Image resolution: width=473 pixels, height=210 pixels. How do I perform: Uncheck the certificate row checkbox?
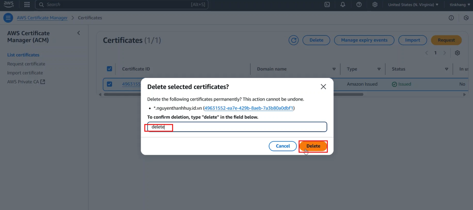pyautogui.click(x=109, y=84)
